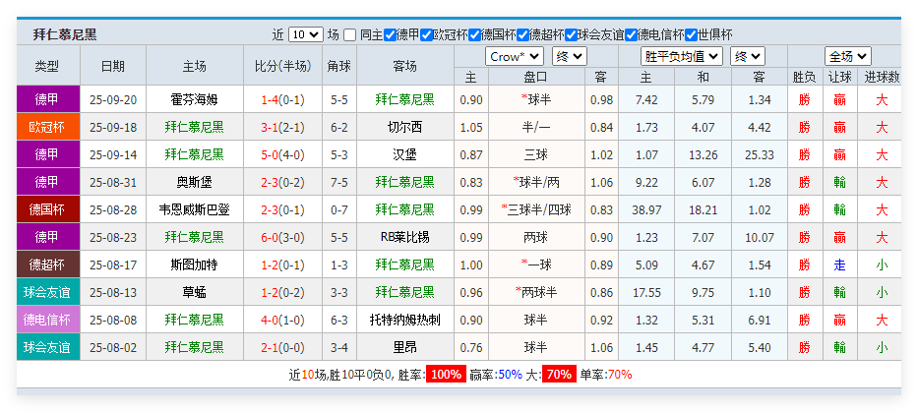The height and width of the screenshot is (412, 918).
Task: Open the 3-1(2-1) score against 切尔西
Action: (282, 127)
